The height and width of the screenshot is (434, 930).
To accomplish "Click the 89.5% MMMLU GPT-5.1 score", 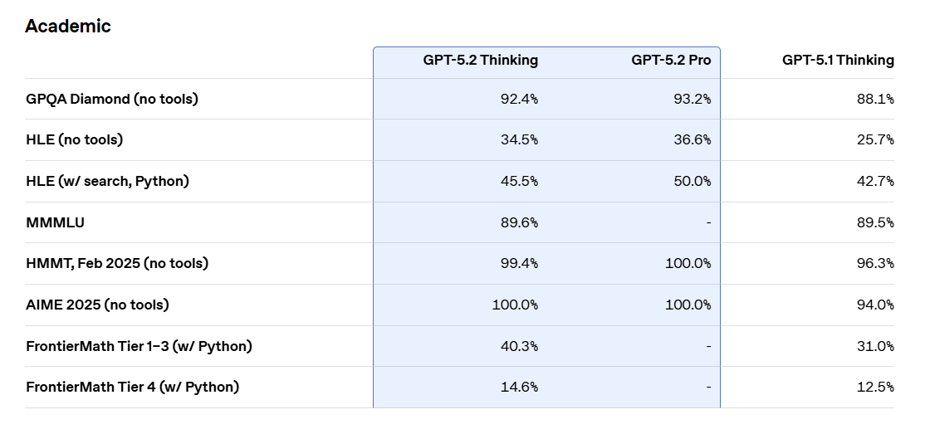I will [x=875, y=222].
